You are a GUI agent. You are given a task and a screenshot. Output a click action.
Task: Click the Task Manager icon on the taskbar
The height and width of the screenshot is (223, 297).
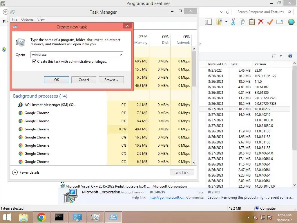point(95,217)
